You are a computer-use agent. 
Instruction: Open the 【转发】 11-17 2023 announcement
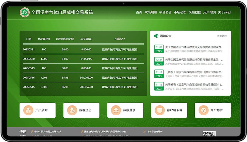[194, 72]
